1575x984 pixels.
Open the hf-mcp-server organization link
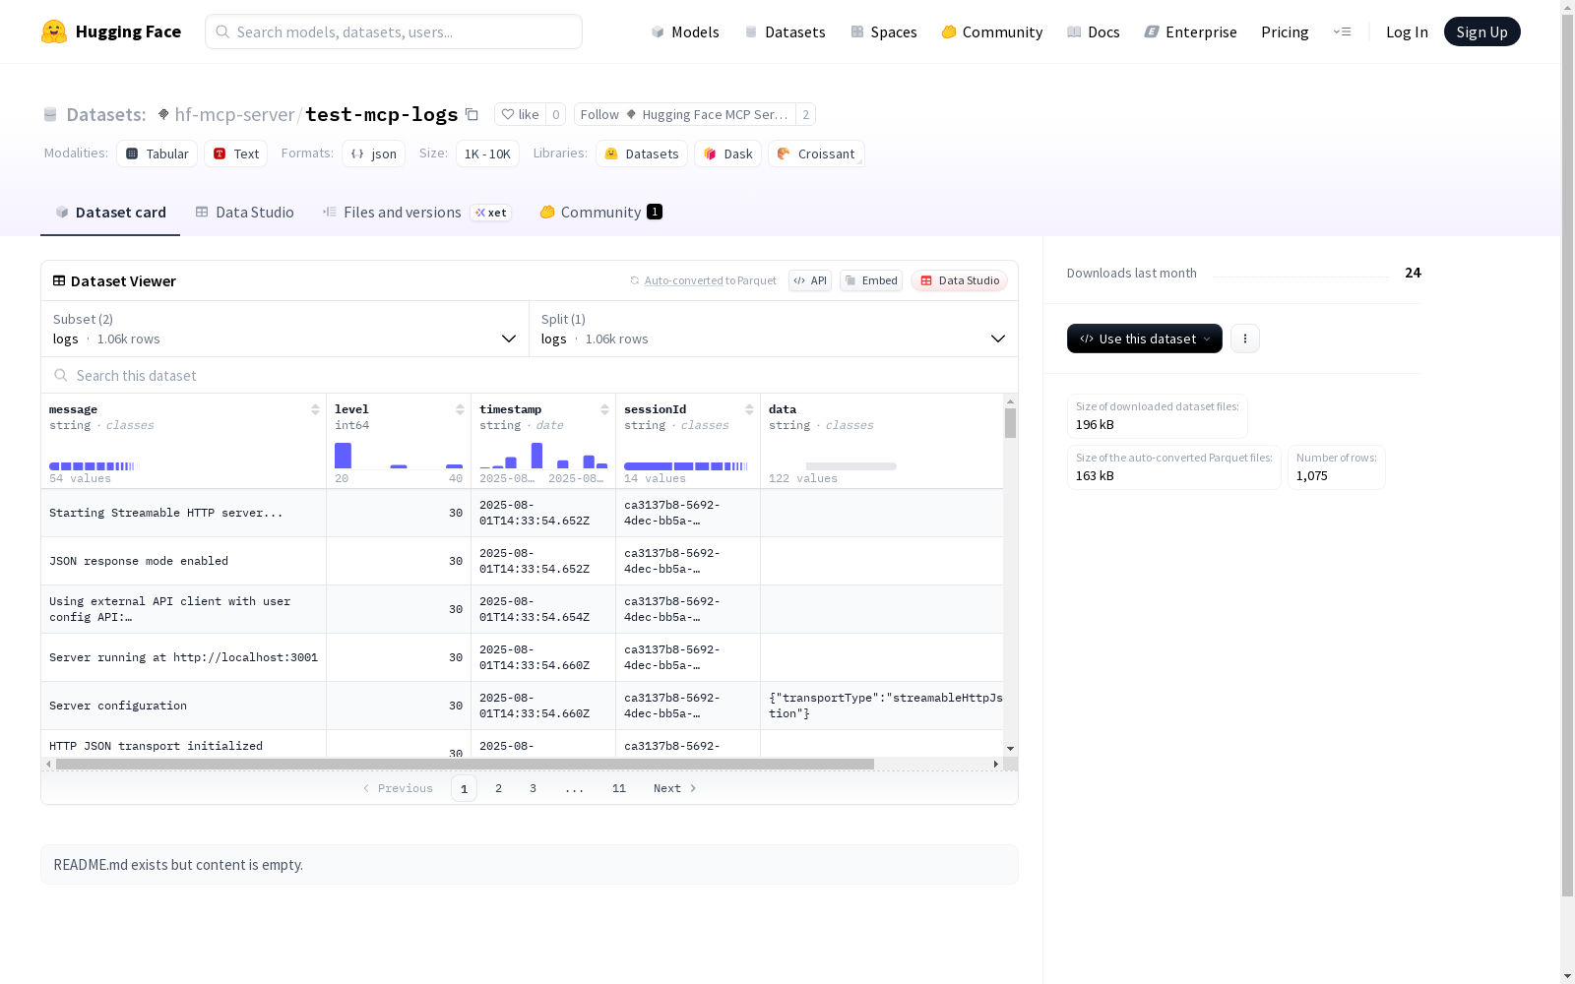[234, 114]
